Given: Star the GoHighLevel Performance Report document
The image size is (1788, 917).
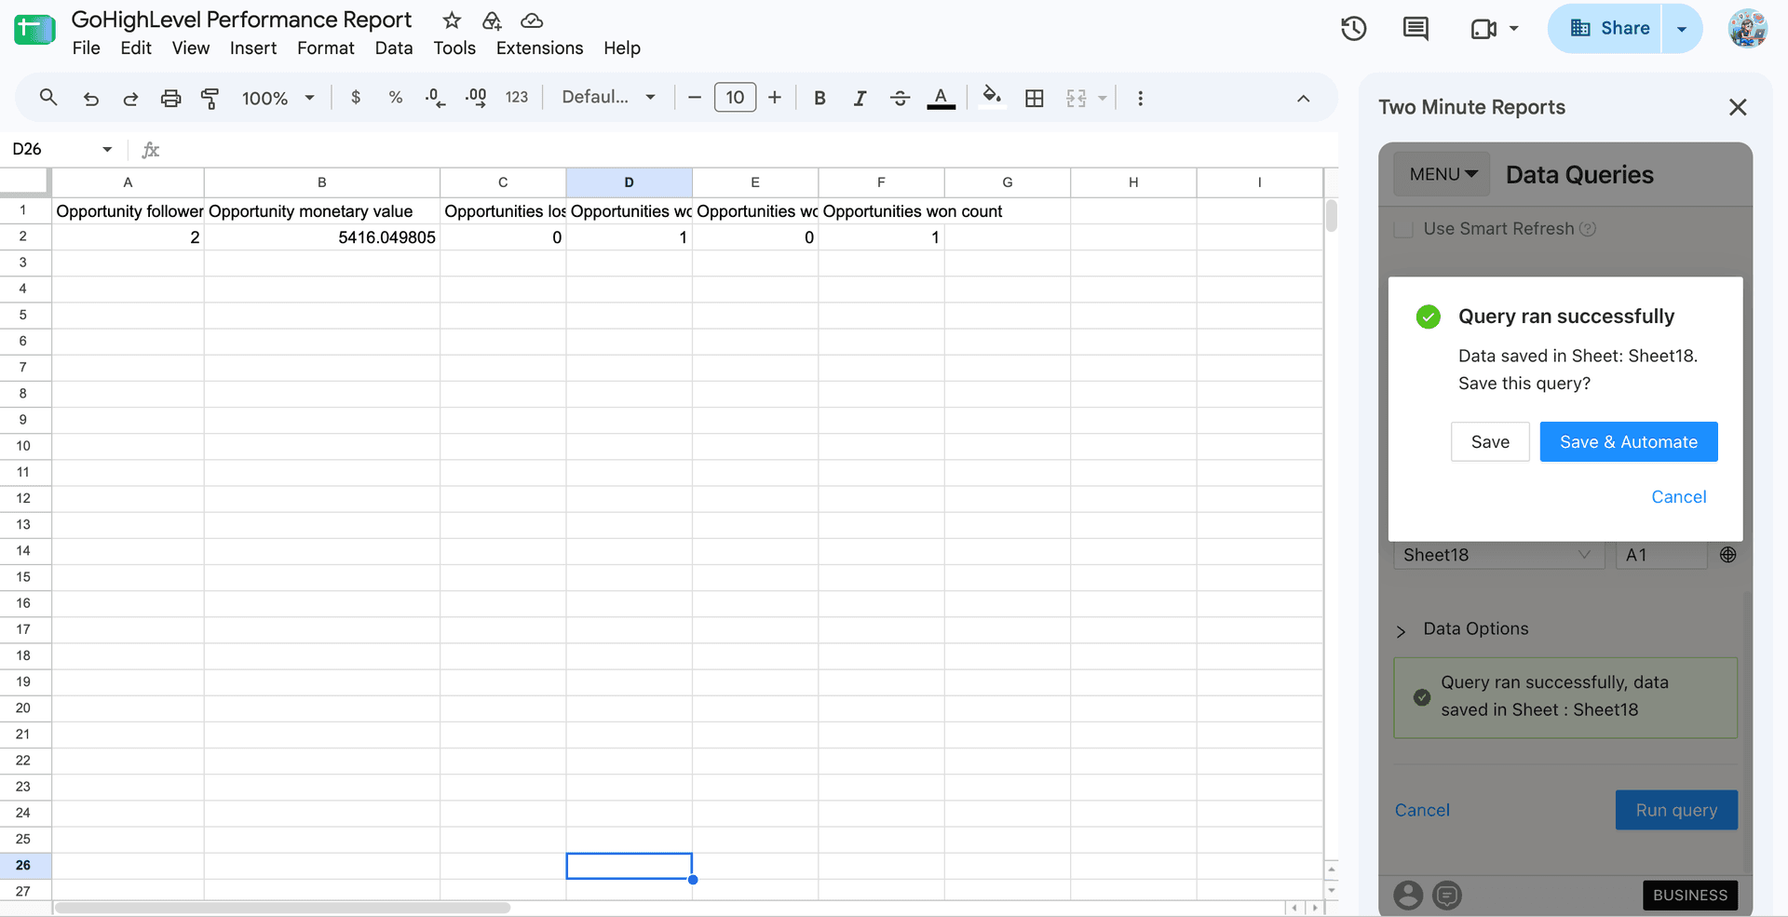Looking at the screenshot, I should click(452, 20).
